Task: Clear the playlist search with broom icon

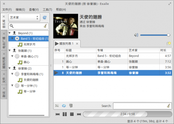Action: tap(169, 106)
